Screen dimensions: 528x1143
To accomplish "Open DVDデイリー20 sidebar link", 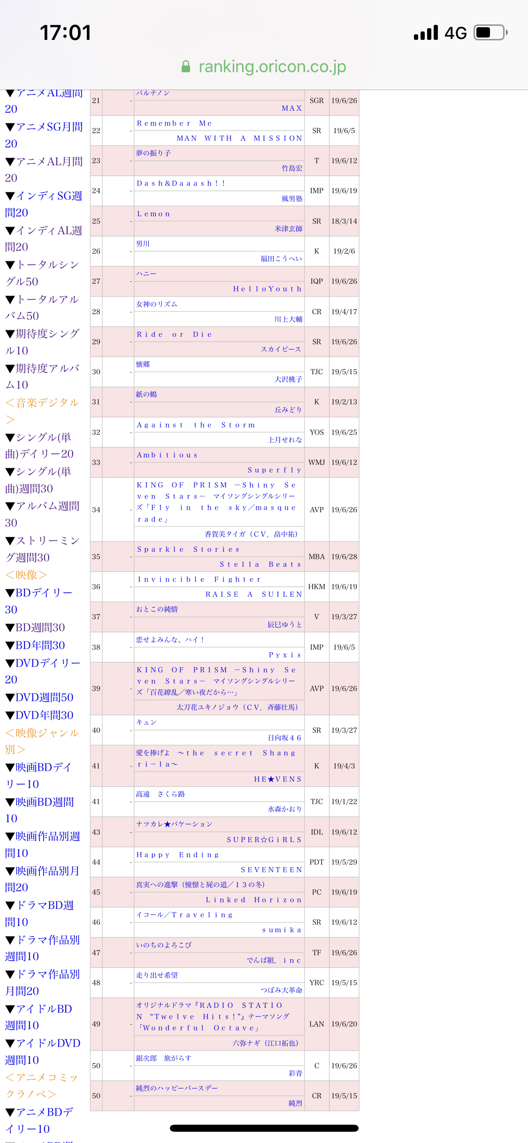I will [43, 671].
